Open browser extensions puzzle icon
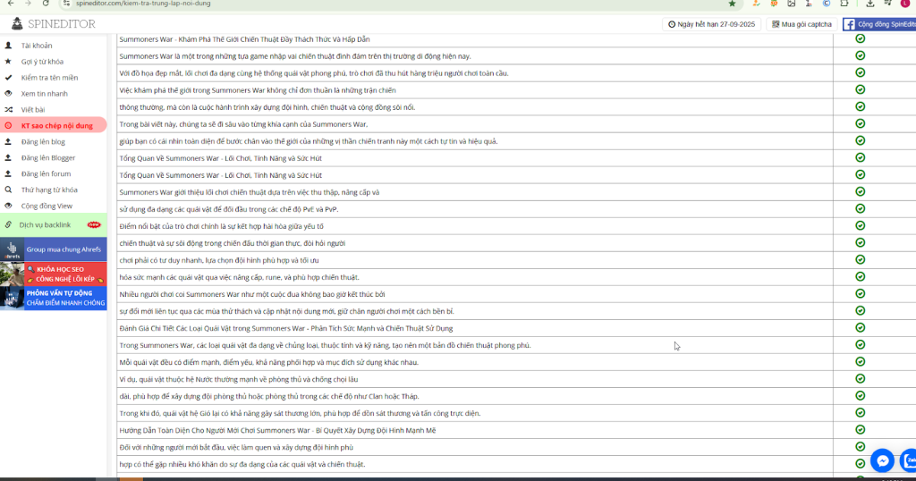 846,4
